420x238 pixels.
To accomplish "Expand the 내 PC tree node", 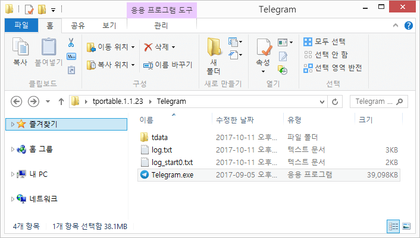I will coord(13,174).
